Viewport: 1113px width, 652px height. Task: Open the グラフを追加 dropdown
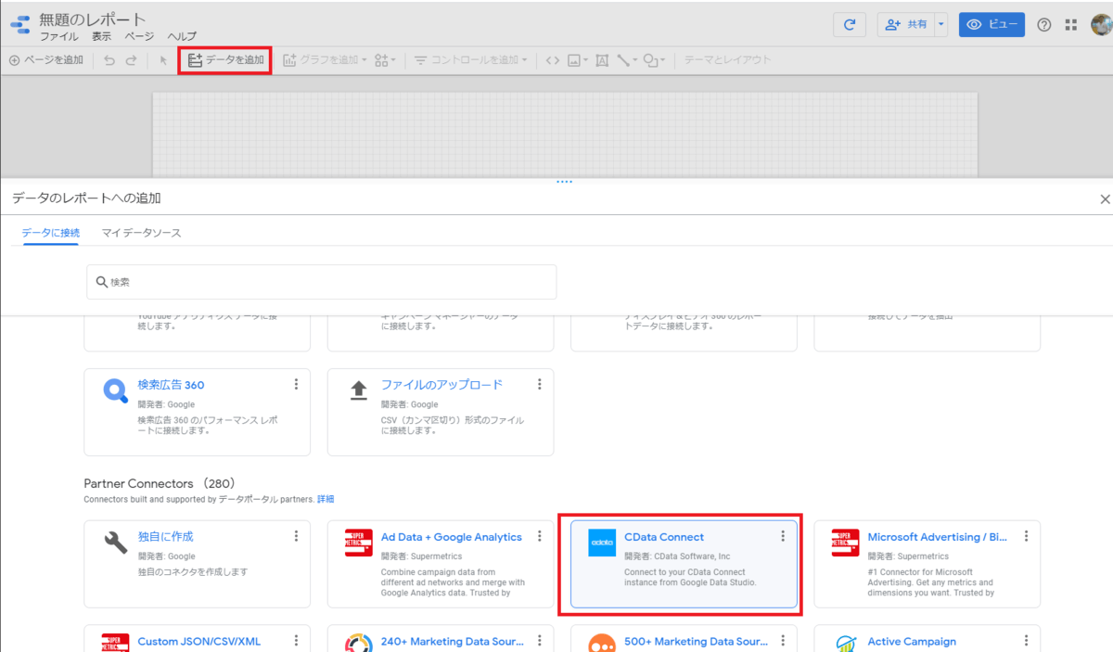(x=325, y=60)
